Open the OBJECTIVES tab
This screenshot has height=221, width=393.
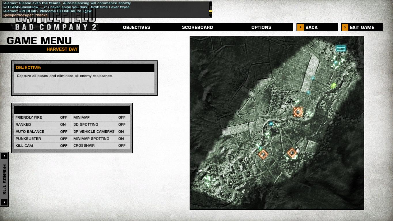[x=137, y=27]
